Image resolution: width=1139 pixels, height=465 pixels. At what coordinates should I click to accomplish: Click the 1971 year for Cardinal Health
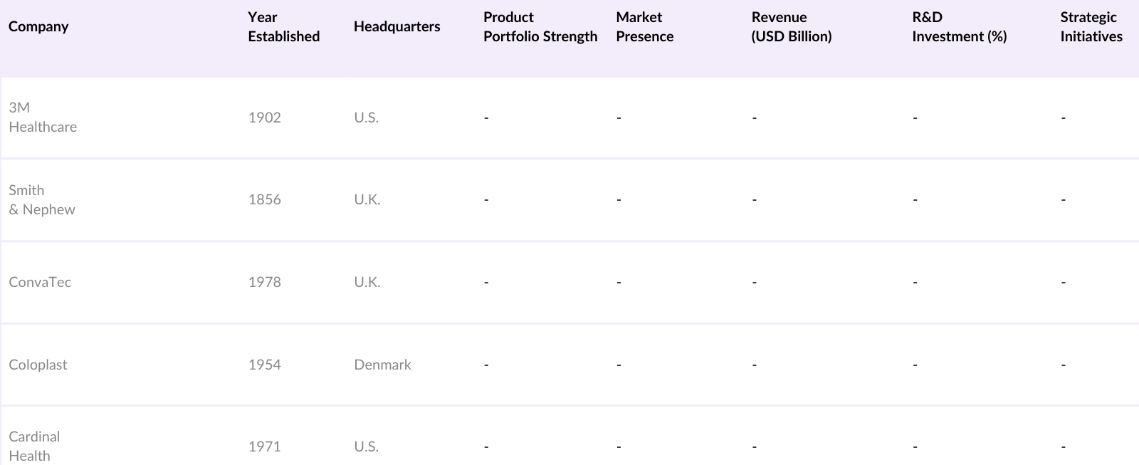click(x=264, y=446)
